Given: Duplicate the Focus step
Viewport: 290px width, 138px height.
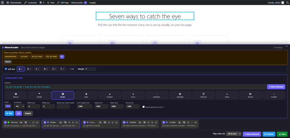Looking at the screenshot, I should click(x=105, y=122).
